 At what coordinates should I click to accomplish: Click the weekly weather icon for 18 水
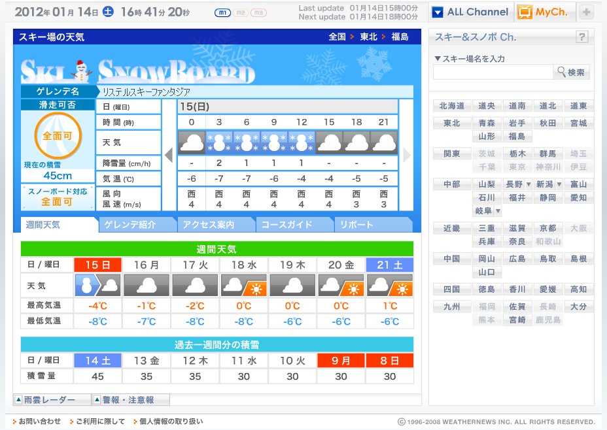243,286
